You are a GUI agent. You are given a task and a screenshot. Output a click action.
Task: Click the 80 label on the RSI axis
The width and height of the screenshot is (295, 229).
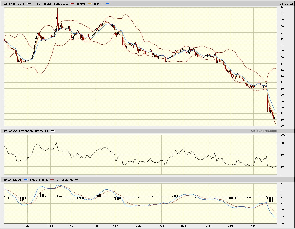click(282, 143)
